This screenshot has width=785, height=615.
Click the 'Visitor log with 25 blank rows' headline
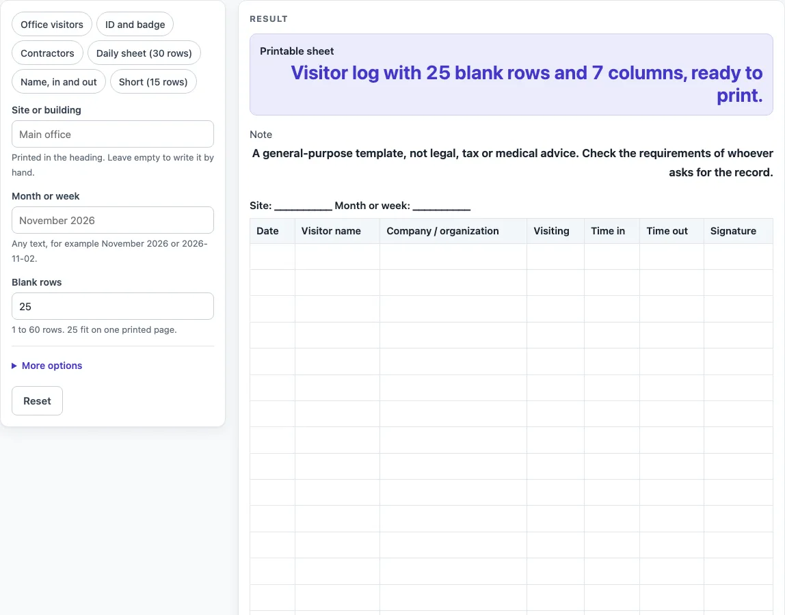coord(527,84)
